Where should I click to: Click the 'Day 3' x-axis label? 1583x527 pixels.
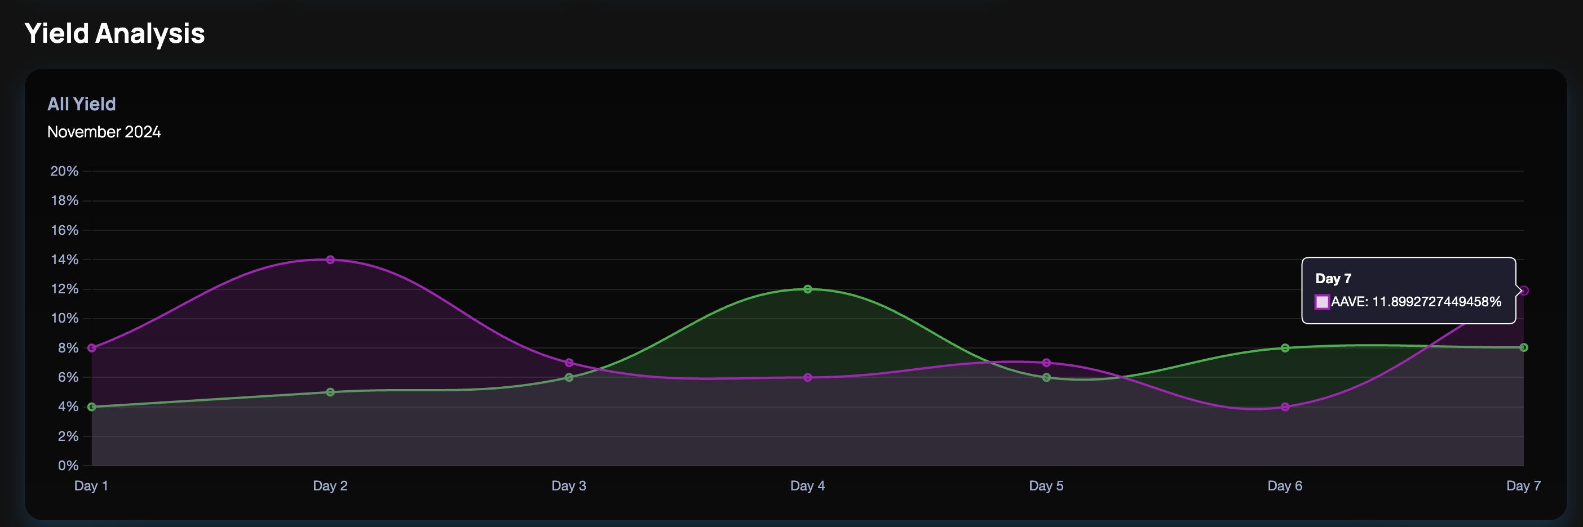coord(569,486)
